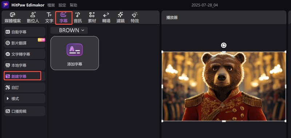The image size is (291, 138).
Task: Open the 設定 settings menu
Action: (62, 5)
